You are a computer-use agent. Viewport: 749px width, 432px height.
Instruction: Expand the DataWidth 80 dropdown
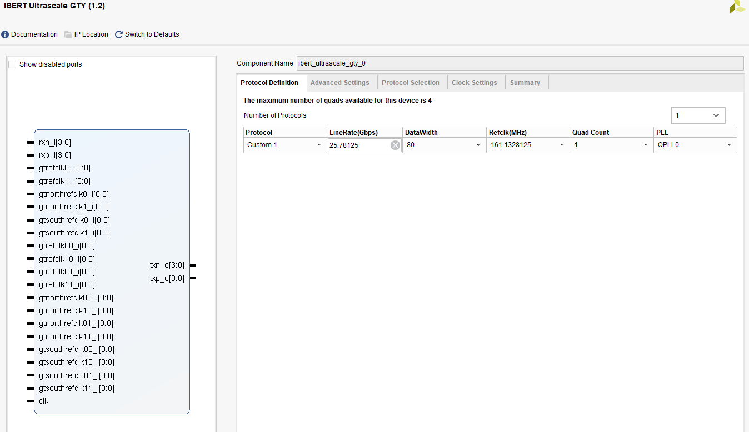tap(443, 145)
